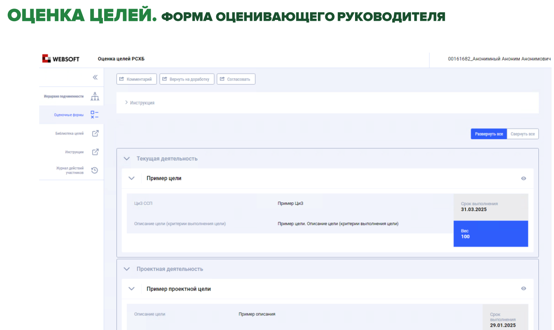Screen dimensions: 554x330
Task: Click the Пример описания text
Action: click(257, 314)
